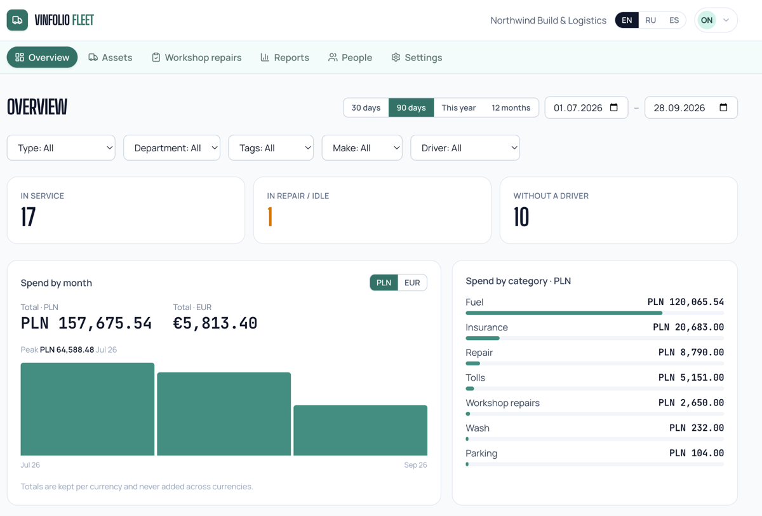This screenshot has height=516, width=762.
Task: Click the Workshop repairs clipboard icon
Action: pos(156,57)
